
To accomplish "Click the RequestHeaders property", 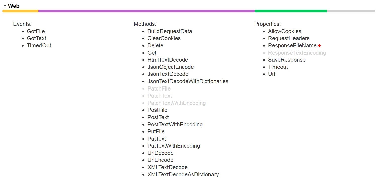I will 289,38.
